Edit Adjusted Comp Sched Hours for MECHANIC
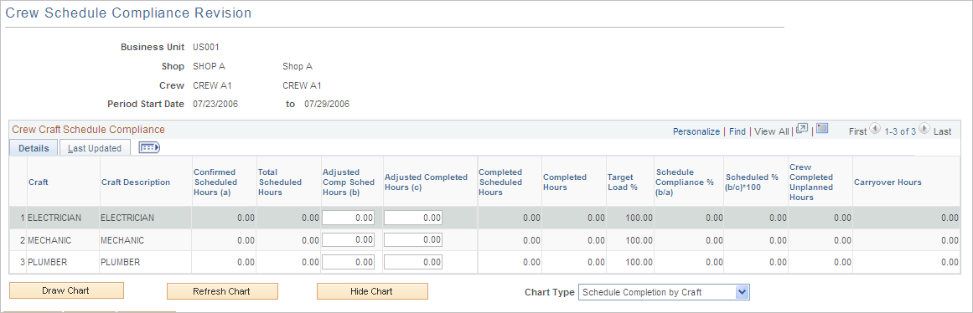Image resolution: width=973 pixels, height=313 pixels. coord(348,240)
